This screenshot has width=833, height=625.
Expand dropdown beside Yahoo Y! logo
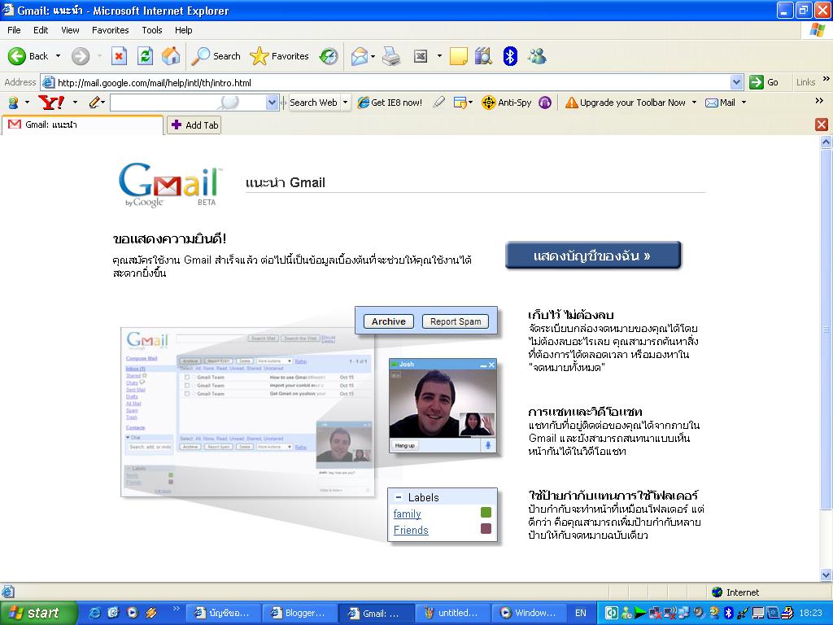pyautogui.click(x=75, y=102)
